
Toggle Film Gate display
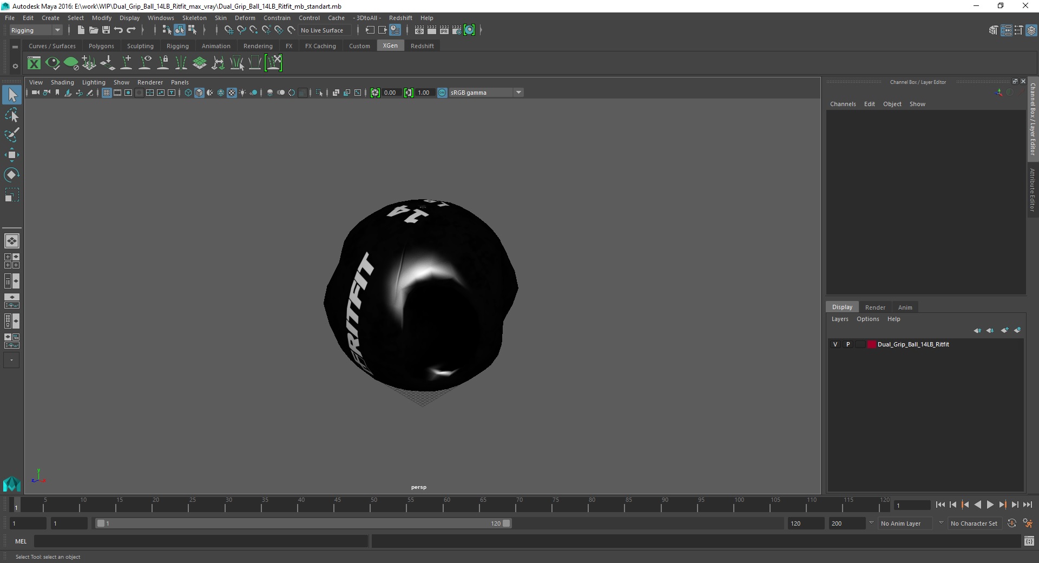(x=117, y=93)
